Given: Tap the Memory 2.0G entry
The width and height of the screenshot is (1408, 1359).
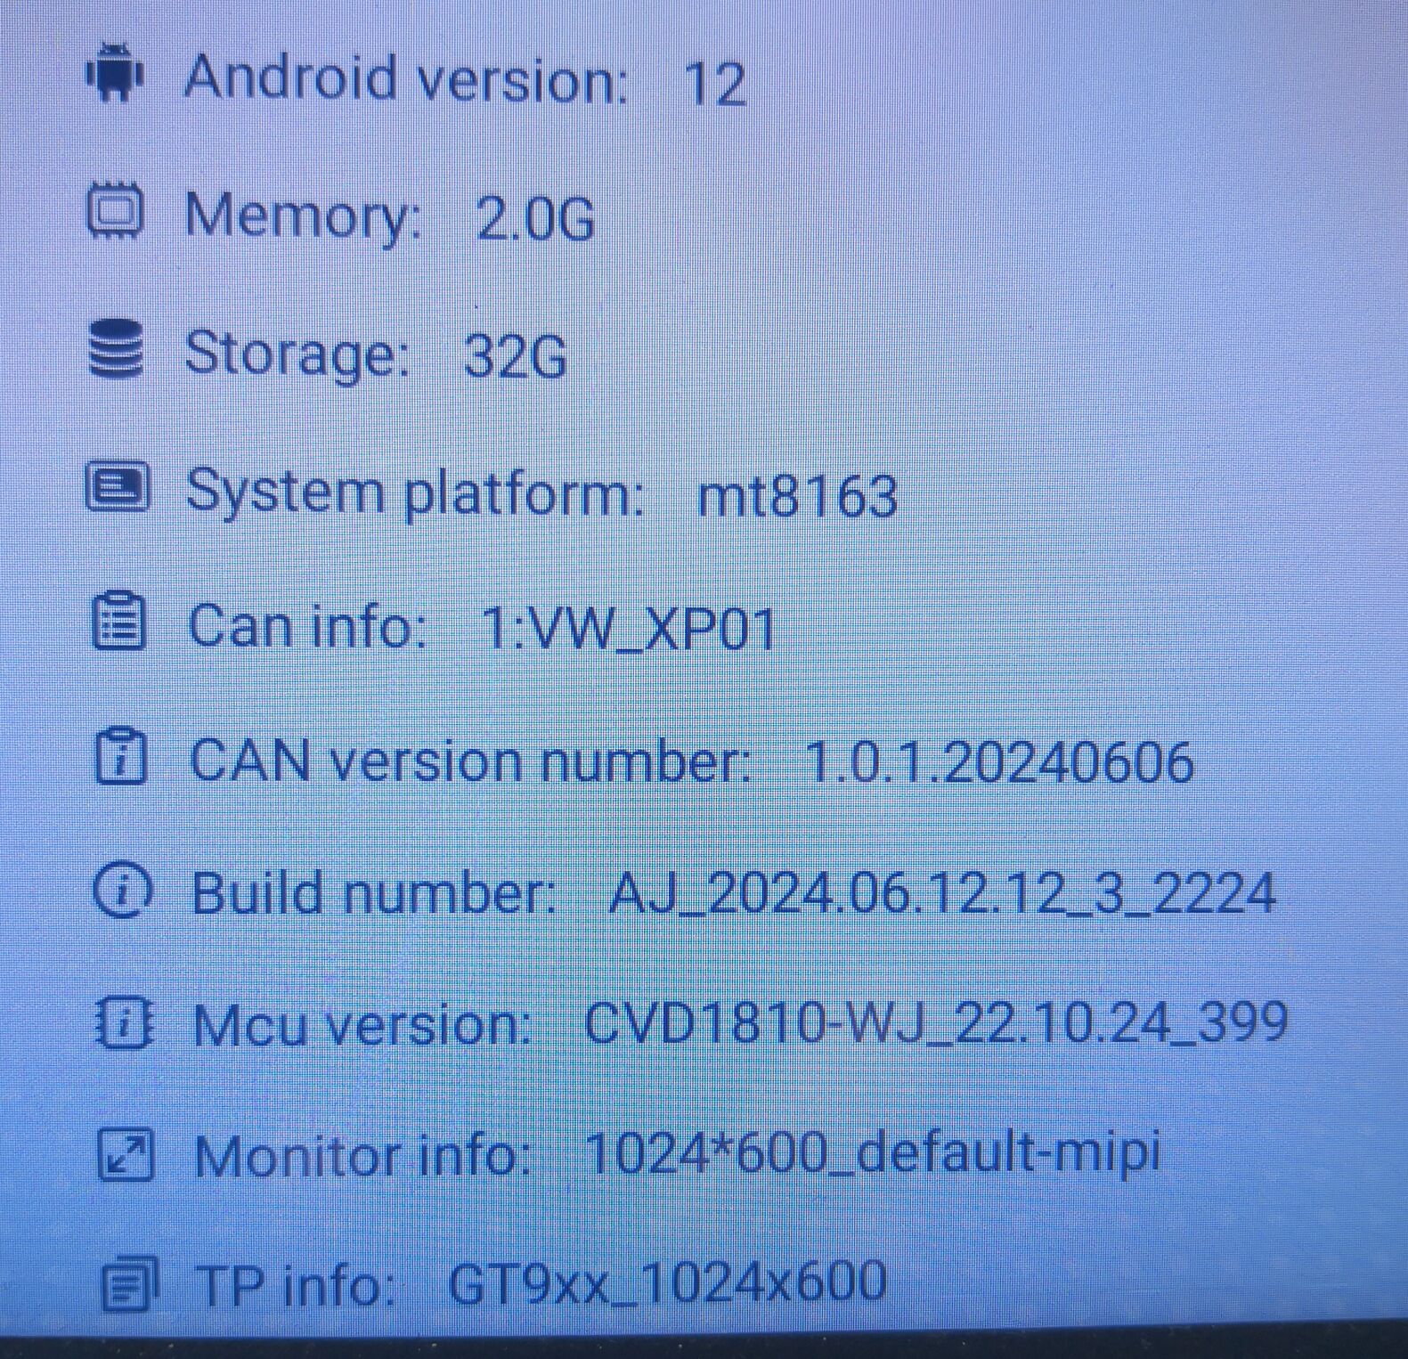Looking at the screenshot, I should [x=389, y=216].
